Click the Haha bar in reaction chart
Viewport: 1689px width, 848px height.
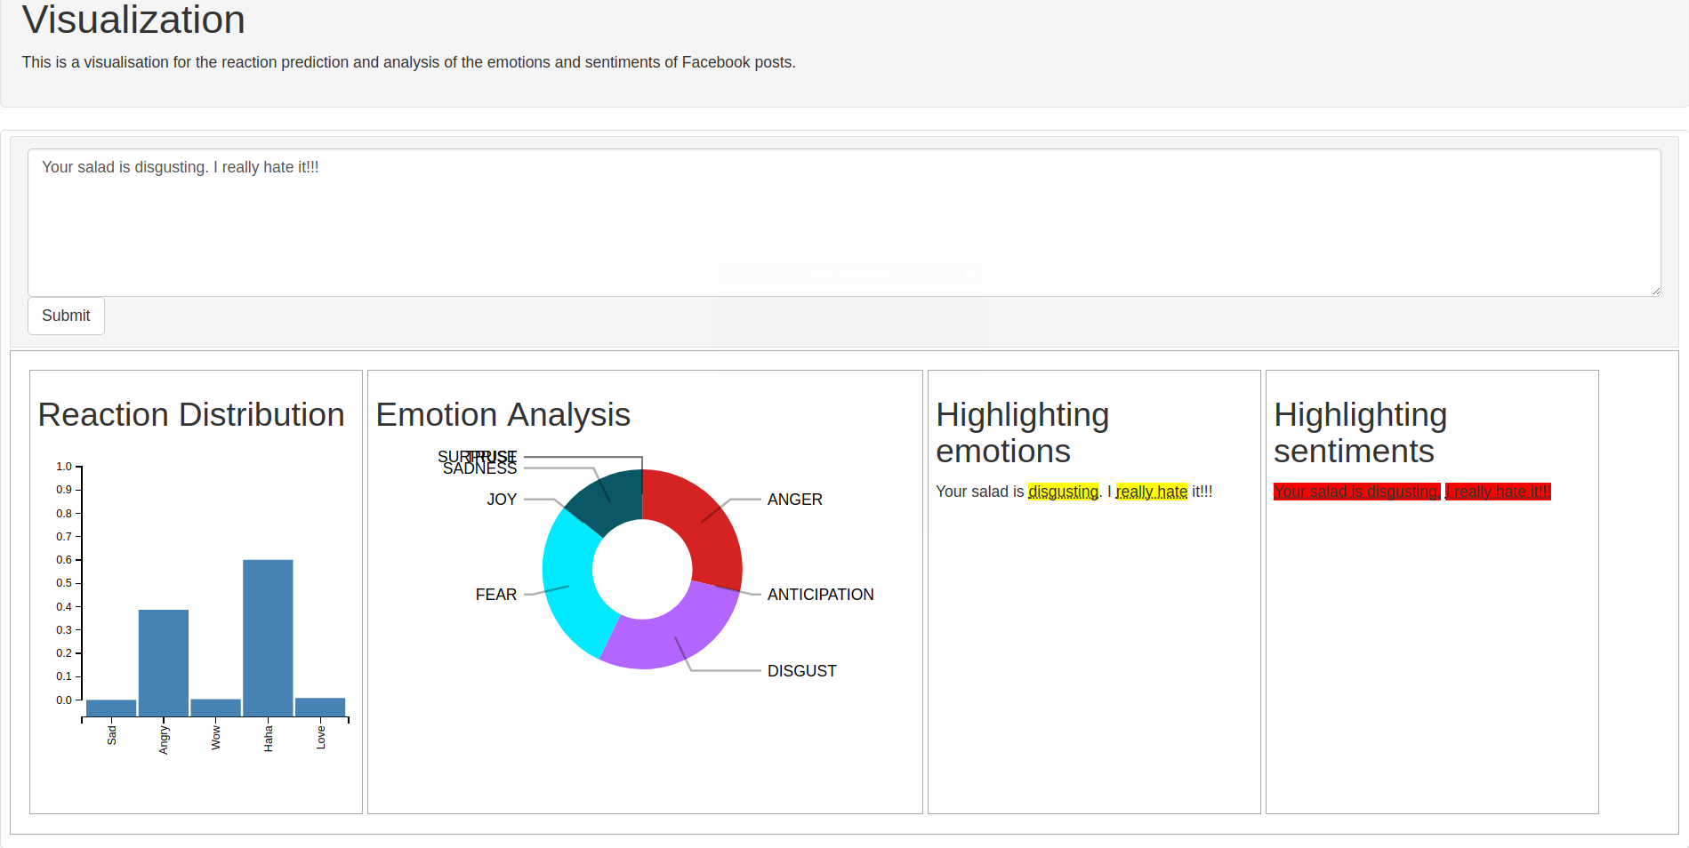point(268,637)
